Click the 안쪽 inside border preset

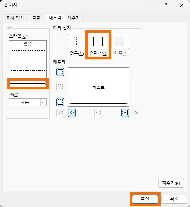120,41
